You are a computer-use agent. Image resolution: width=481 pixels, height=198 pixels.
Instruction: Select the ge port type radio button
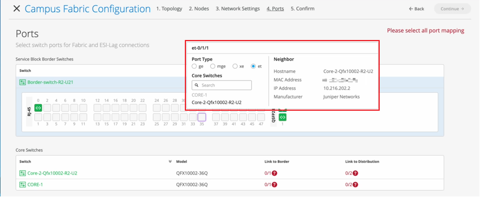[194, 67]
